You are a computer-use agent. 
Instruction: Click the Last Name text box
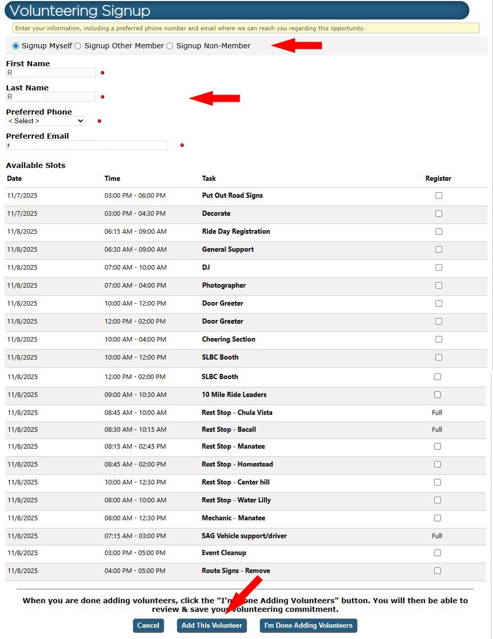pos(51,97)
